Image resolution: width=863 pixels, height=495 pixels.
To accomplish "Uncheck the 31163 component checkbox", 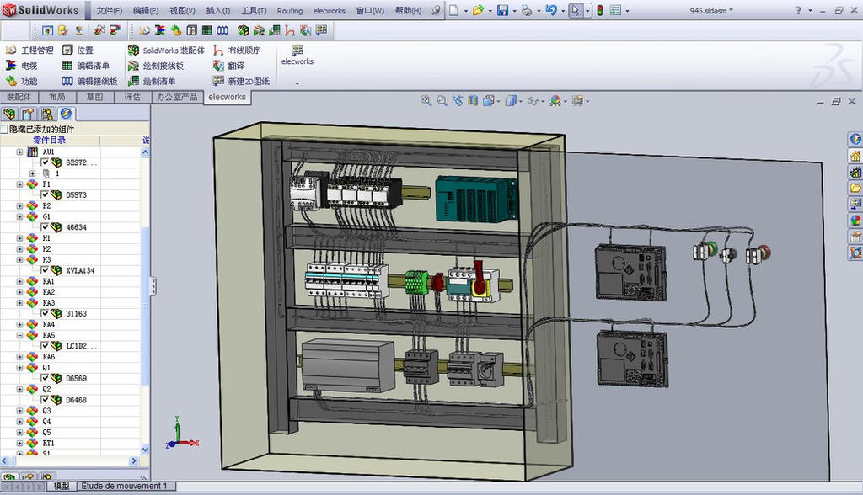I will coord(46,313).
